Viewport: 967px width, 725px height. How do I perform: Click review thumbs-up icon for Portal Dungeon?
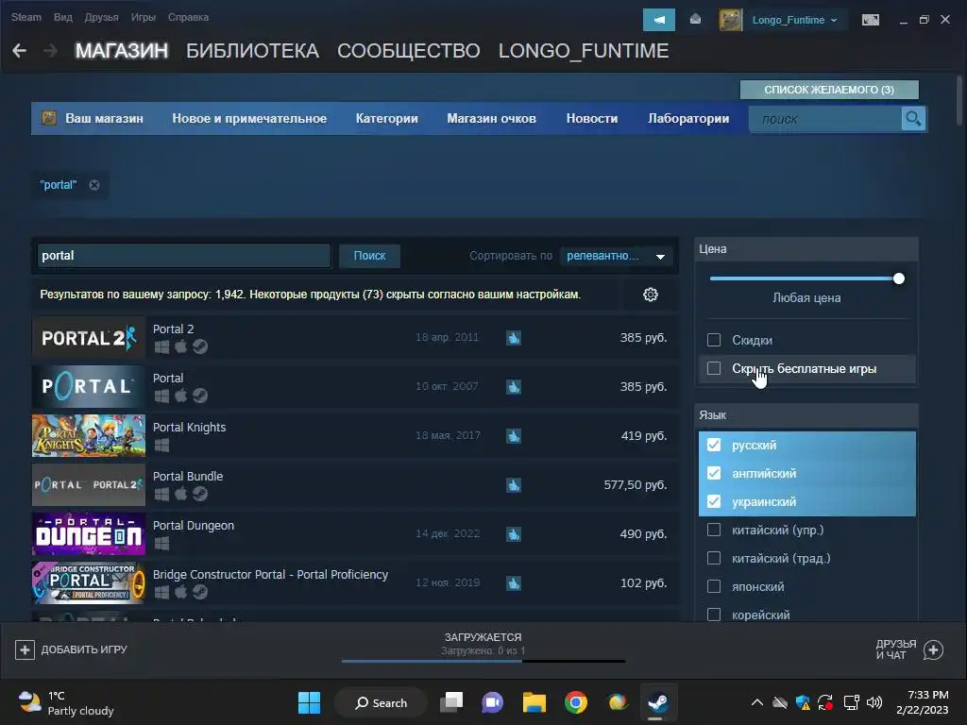(x=514, y=534)
